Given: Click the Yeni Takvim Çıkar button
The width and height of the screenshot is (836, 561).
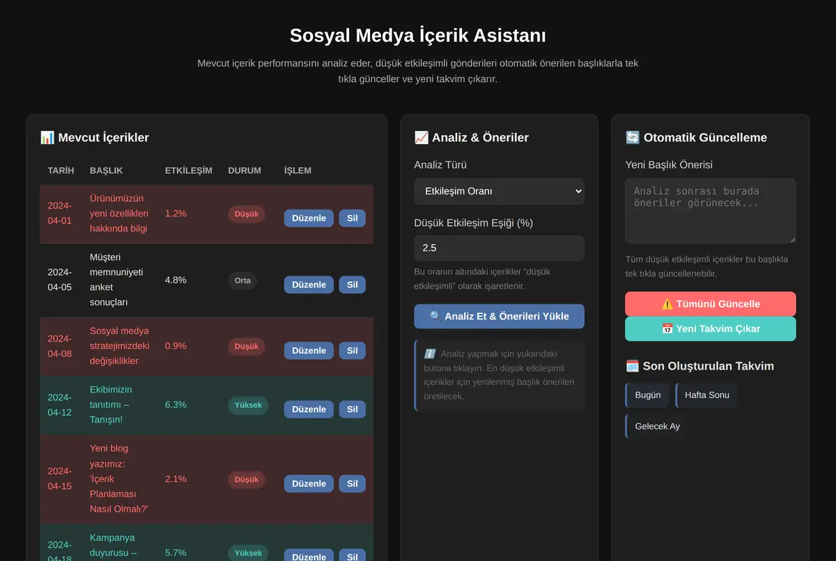Looking at the screenshot, I should click(711, 329).
